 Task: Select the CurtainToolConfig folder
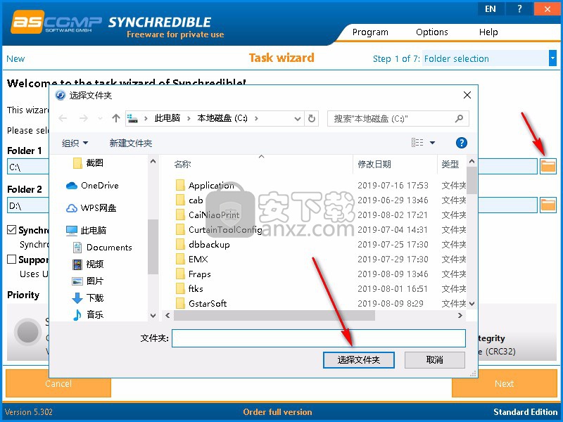tap(219, 230)
